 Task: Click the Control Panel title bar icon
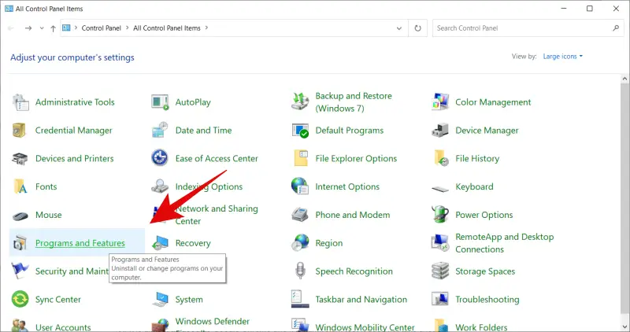pos(9,9)
